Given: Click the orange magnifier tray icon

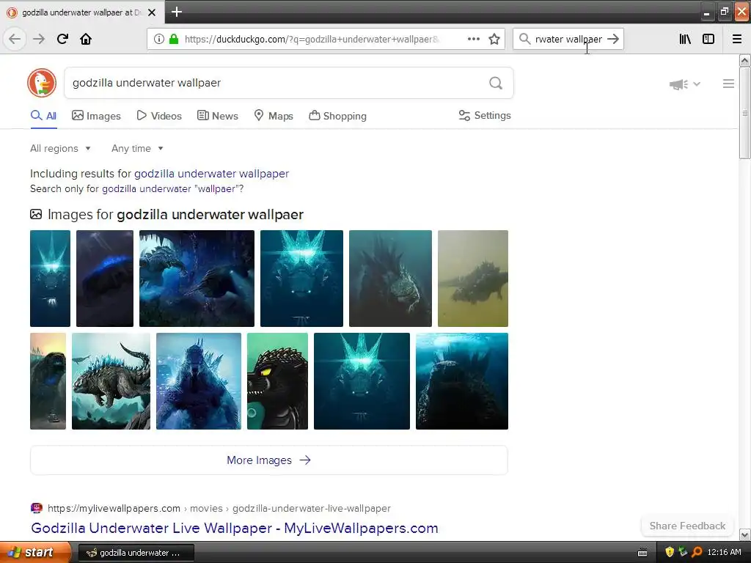Looking at the screenshot, I should pos(697,552).
